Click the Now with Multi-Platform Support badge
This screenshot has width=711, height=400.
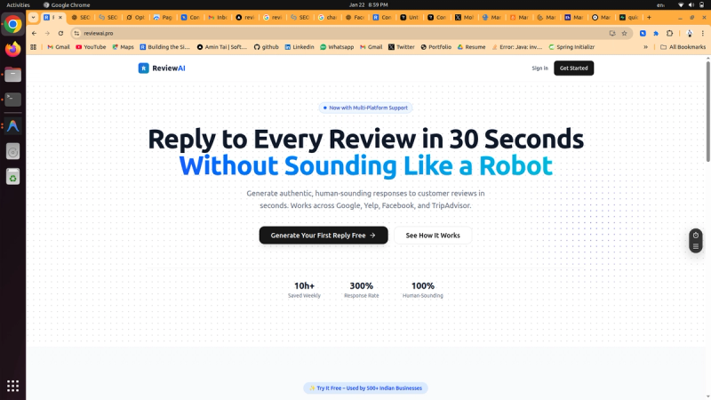(x=365, y=108)
